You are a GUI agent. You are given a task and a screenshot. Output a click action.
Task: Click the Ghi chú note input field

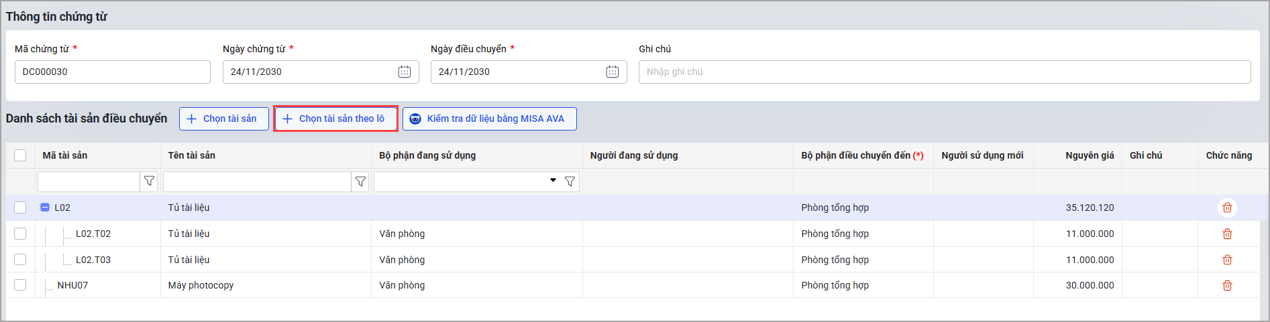pos(944,72)
